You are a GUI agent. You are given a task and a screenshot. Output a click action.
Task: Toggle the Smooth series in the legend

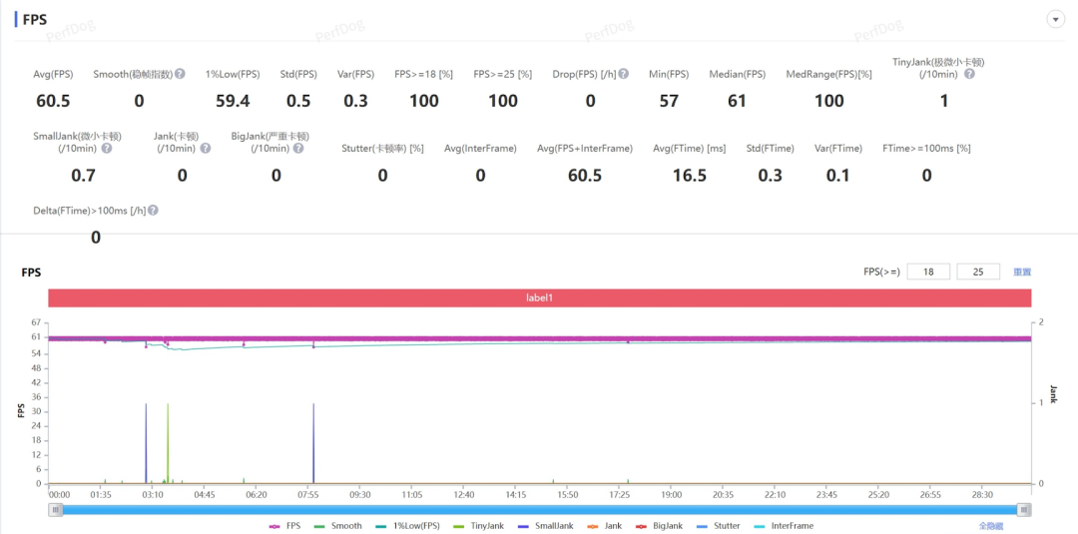[x=337, y=526]
